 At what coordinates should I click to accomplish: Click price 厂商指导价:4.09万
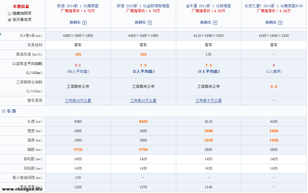[274, 11]
